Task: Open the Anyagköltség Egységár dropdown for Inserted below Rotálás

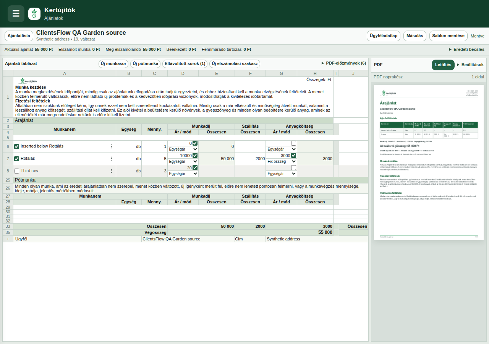Action: (281, 149)
